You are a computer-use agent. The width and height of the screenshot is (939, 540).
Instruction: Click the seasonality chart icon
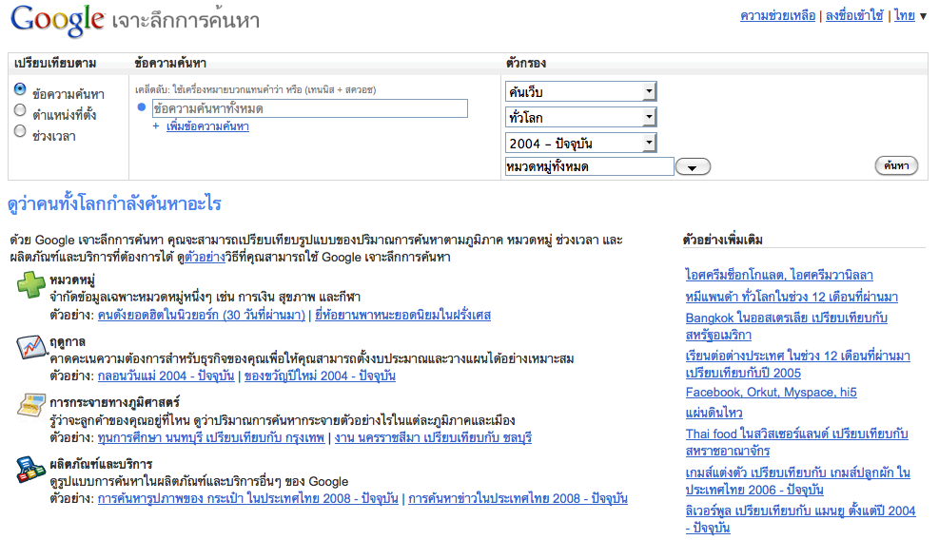coord(29,346)
